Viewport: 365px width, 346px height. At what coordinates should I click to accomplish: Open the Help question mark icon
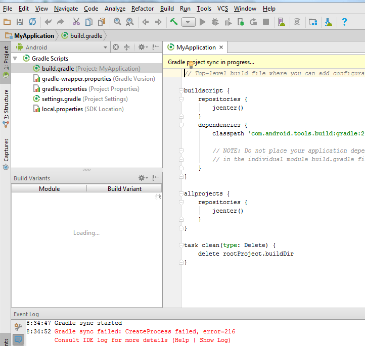(x=344, y=22)
